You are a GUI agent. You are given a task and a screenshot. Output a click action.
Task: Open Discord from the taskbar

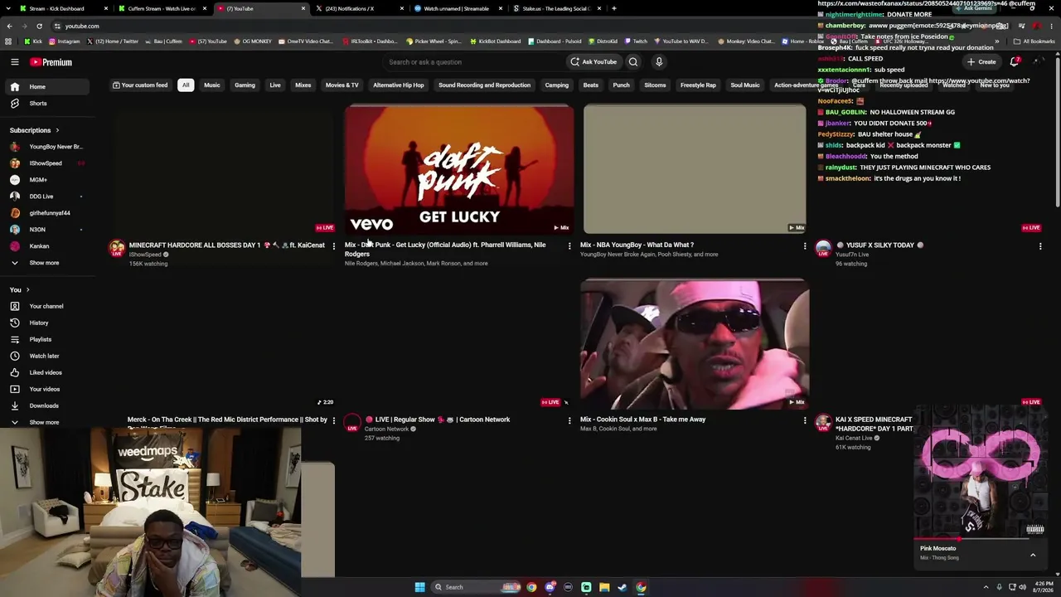(x=550, y=587)
